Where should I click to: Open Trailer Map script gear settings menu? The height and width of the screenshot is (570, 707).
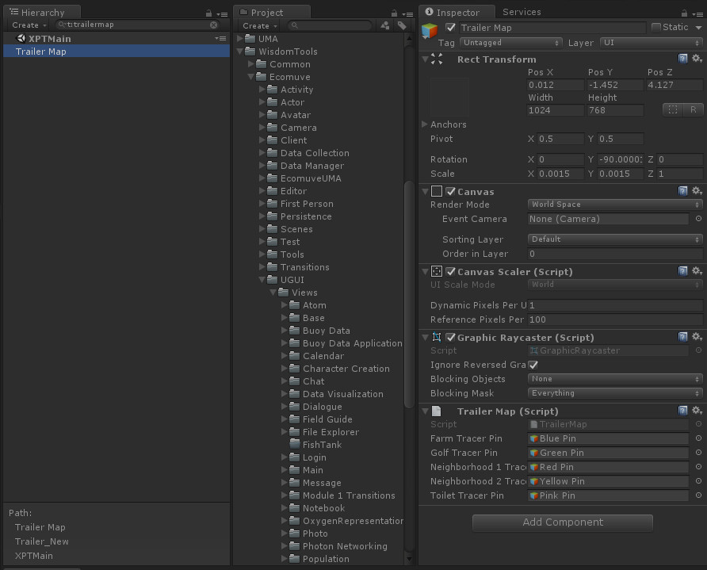[x=697, y=411]
